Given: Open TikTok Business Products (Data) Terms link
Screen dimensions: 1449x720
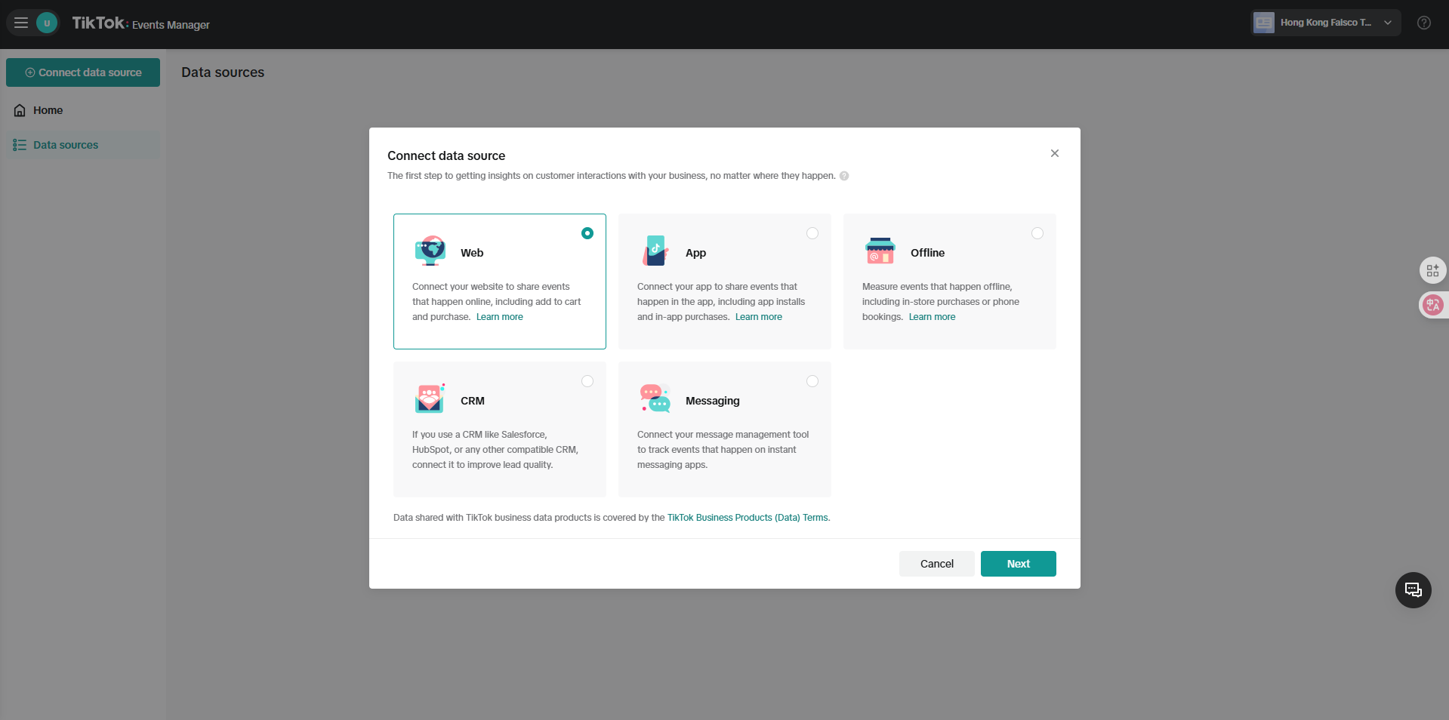Looking at the screenshot, I should tap(748, 518).
